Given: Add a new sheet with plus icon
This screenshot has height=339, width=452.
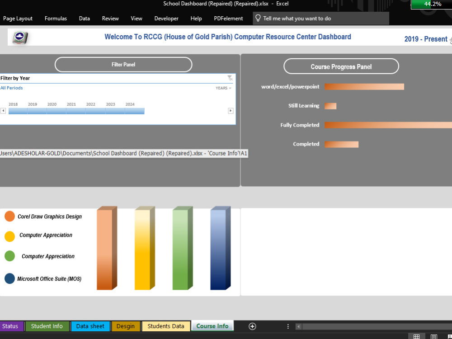Looking at the screenshot, I should [x=252, y=326].
